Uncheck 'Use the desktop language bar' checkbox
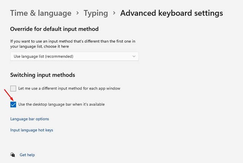Viewport: 243px width, 163px height. [x=13, y=104]
